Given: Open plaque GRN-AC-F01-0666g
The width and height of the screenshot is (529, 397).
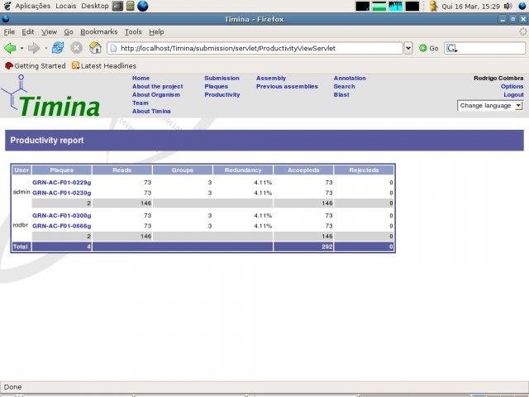Looking at the screenshot, I should click(62, 226).
